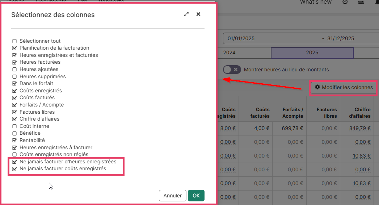
Task: Enable the Heures ajoutées column
Action: tap(15, 69)
